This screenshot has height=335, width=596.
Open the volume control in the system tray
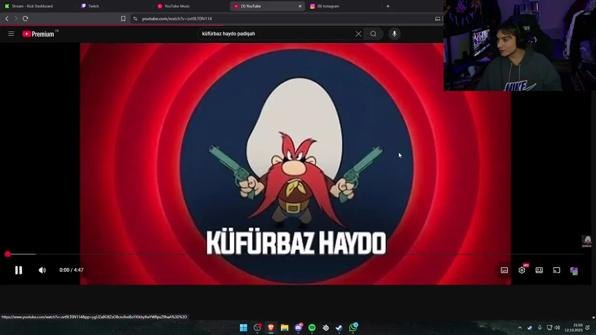click(x=557, y=328)
